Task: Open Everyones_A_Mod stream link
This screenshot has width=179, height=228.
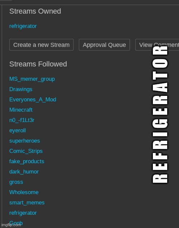Action: coord(33,99)
